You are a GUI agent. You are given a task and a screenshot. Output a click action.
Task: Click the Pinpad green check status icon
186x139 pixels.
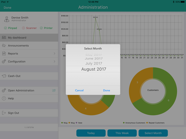click(x=5, y=28)
